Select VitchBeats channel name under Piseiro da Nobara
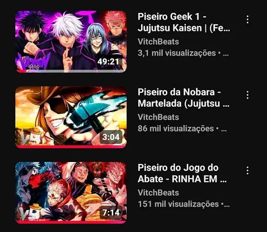Screen dimensions: 267x232 (158, 117)
